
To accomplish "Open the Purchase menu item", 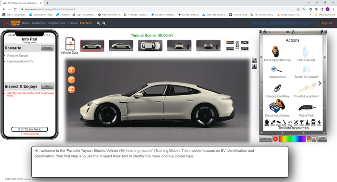I will click(x=86, y=23).
